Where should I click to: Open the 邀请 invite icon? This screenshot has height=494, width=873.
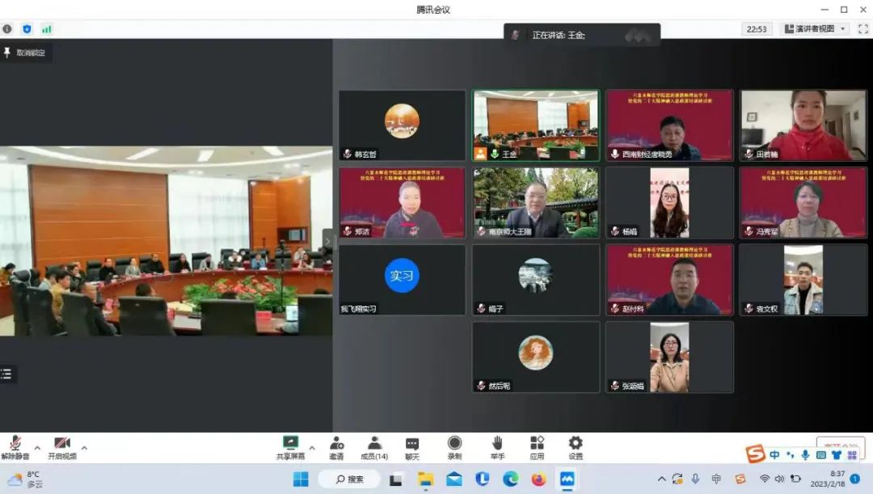[336, 445]
